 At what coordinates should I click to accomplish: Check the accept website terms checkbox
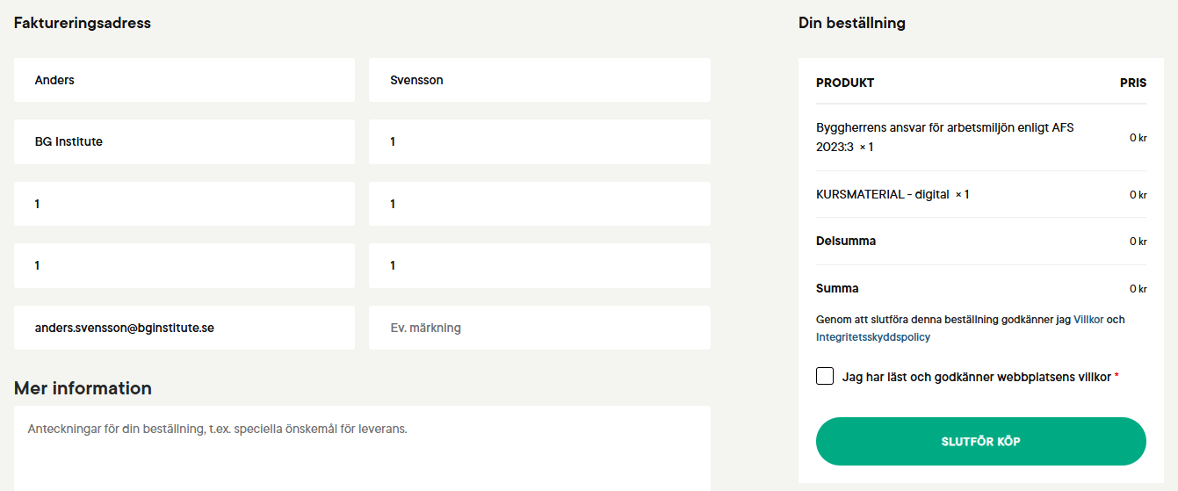click(x=825, y=376)
